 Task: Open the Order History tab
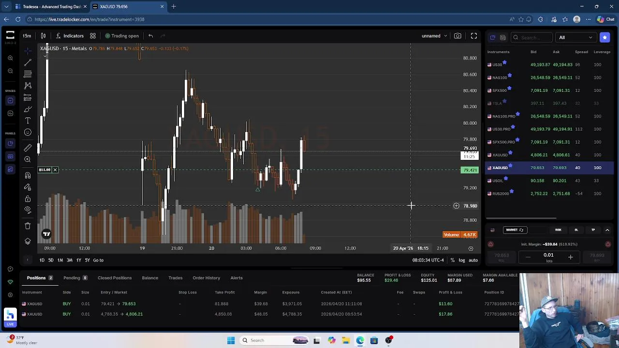[x=206, y=278]
